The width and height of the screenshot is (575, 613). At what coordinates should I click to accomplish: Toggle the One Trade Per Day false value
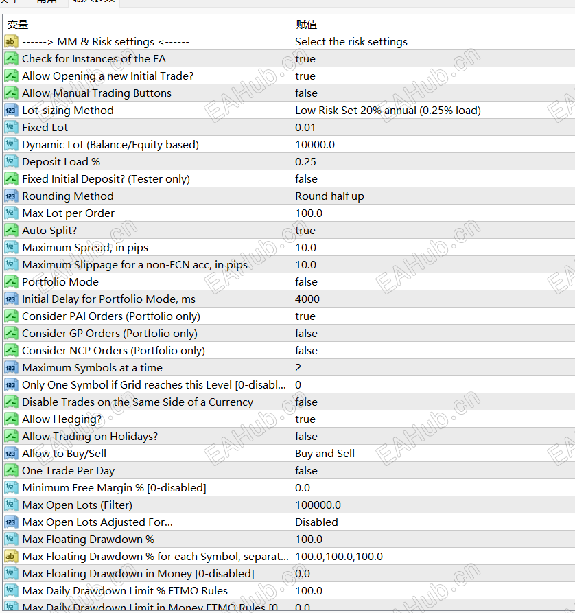(x=306, y=471)
